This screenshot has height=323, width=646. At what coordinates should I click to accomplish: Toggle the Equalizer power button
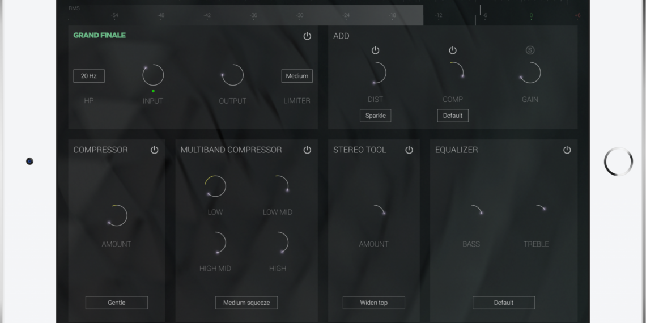(567, 150)
